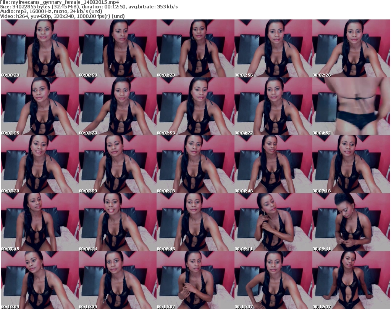This screenshot has width=391, height=309.
Task: Click the File name line in header
Action: point(60,2)
